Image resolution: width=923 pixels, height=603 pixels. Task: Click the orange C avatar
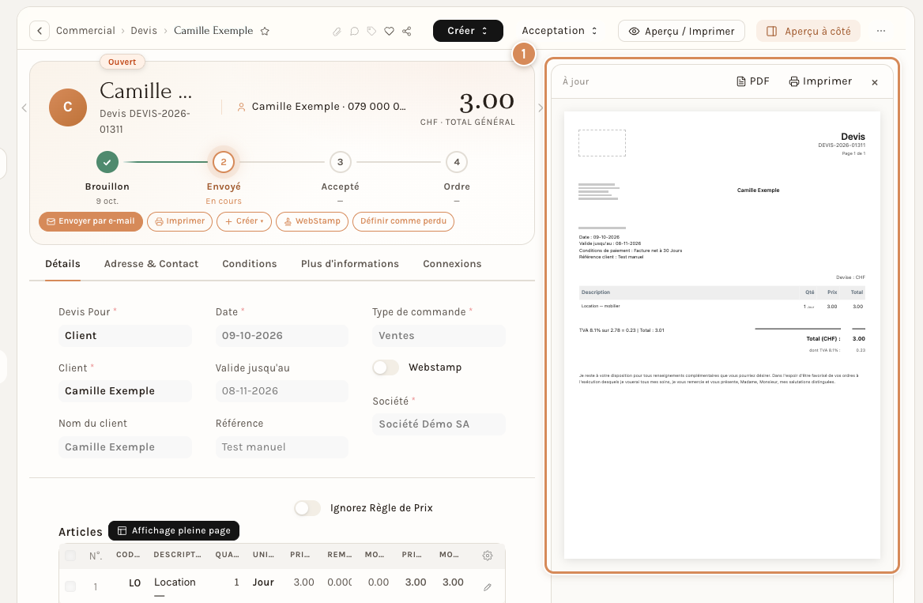[x=68, y=107]
